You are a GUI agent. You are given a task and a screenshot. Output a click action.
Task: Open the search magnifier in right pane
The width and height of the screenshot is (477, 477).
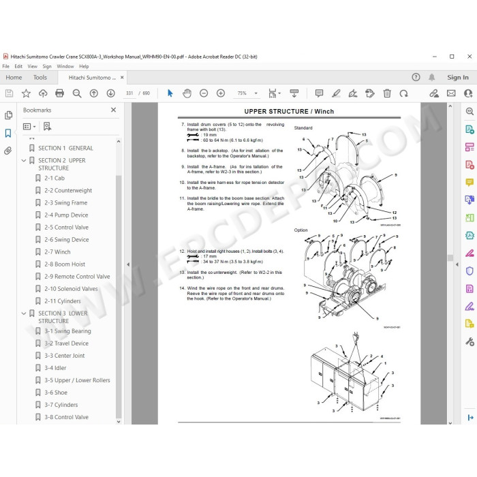470,111
